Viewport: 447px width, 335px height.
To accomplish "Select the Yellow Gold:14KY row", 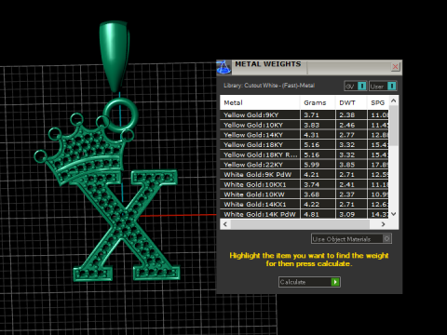I will click(x=305, y=135).
